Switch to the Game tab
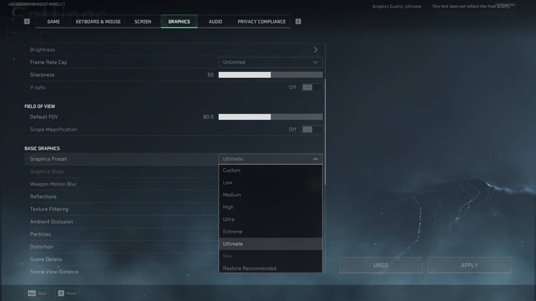This screenshot has width=536, height=301. pyautogui.click(x=54, y=21)
